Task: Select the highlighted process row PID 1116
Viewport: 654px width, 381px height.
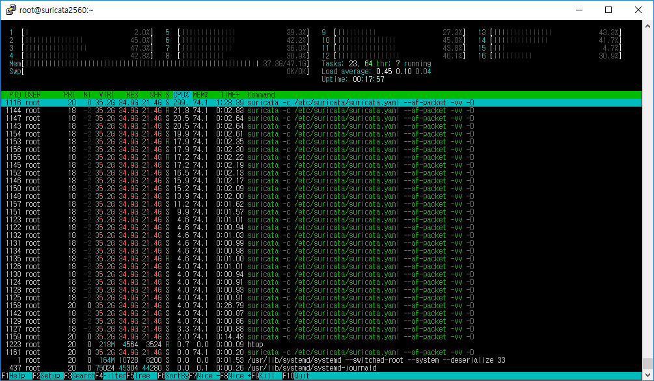Action: pyautogui.click(x=321, y=103)
